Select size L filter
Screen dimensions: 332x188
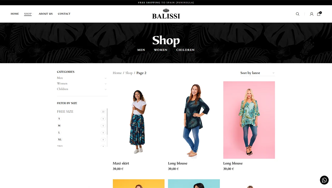pos(59,133)
